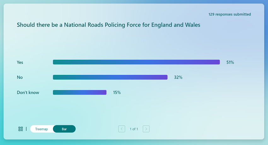Select the Bar view option
Image resolution: width=268 pixels, height=145 pixels.
pyautogui.click(x=64, y=129)
